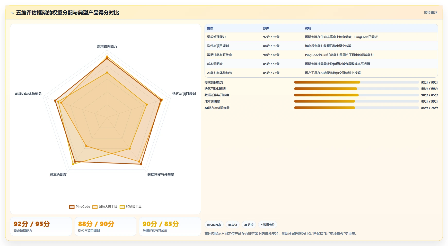Click 85分 / 75分 label beside progress bar
The width and height of the screenshot is (448, 246).
pos(429,108)
